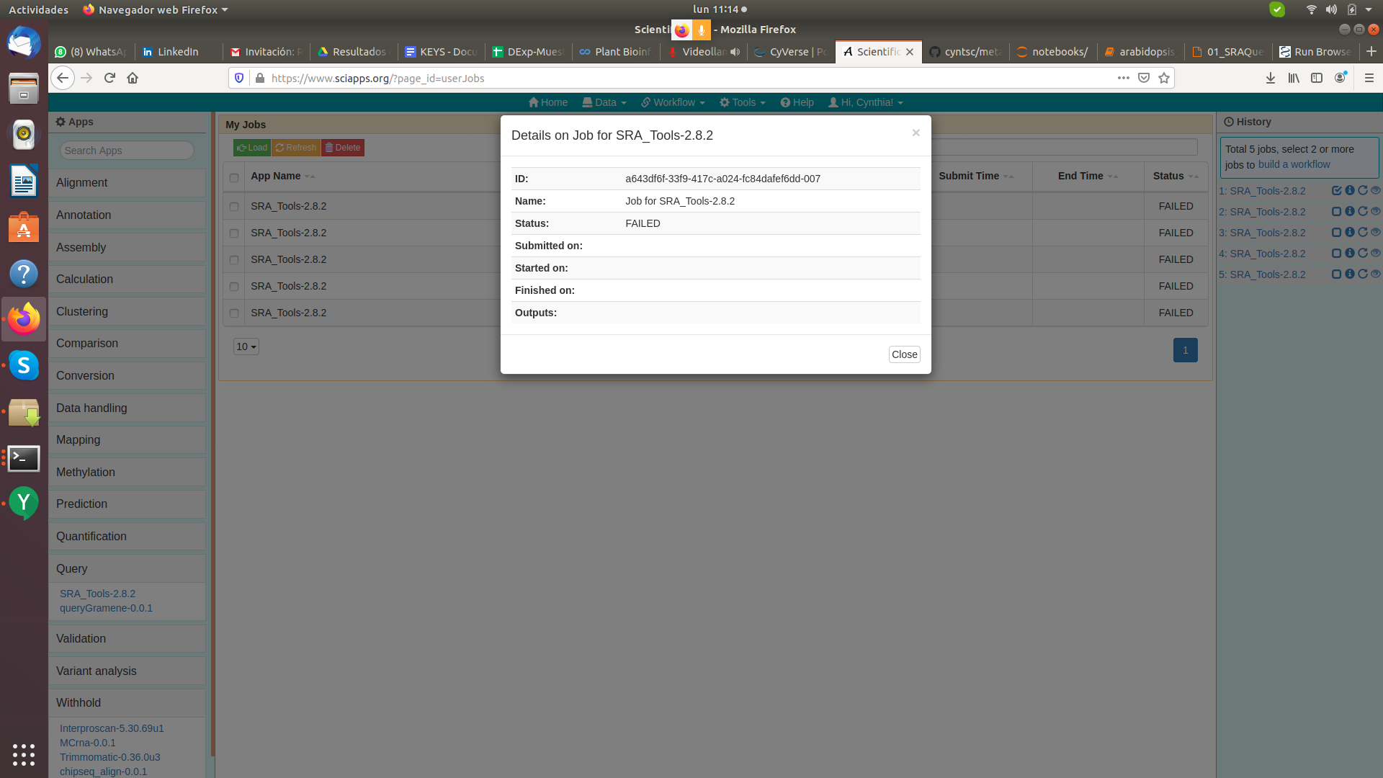Click the Home navbar item
This screenshot has height=778, width=1383.
tap(547, 102)
